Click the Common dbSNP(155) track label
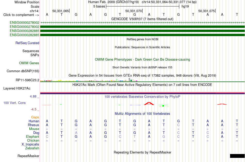 (23, 71)
